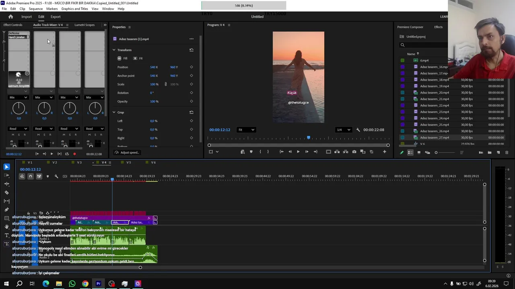Click first pan knob in Audio Mixer
The image size is (515, 289).
[19, 108]
